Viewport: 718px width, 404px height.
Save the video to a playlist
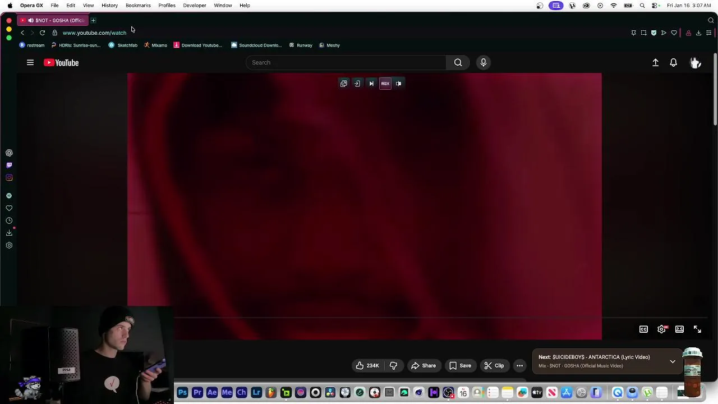(x=459, y=366)
